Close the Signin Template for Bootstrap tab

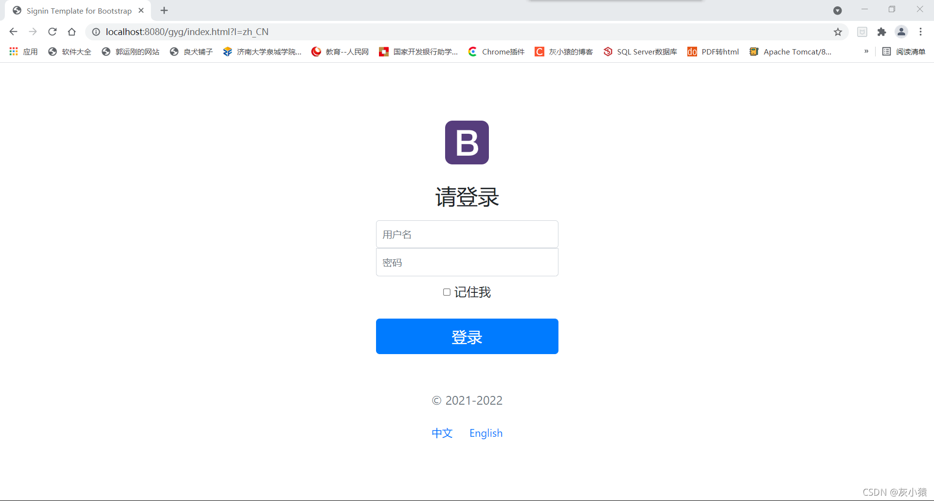click(x=141, y=10)
